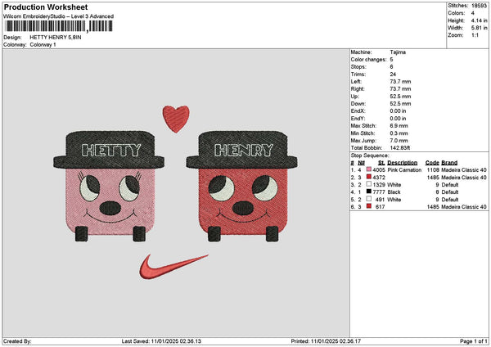Viewport: 491px width, 347px height.
Task: Click the 'Up:' measurement label
Action: click(355, 97)
